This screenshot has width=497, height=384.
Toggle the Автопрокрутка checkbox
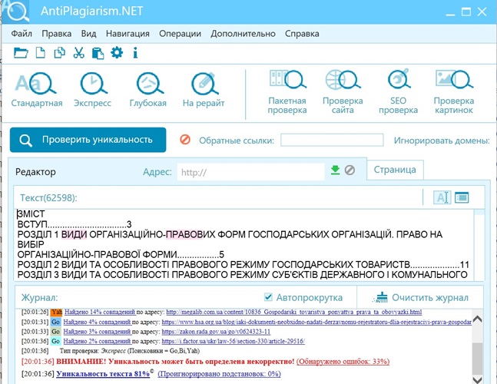coord(268,297)
